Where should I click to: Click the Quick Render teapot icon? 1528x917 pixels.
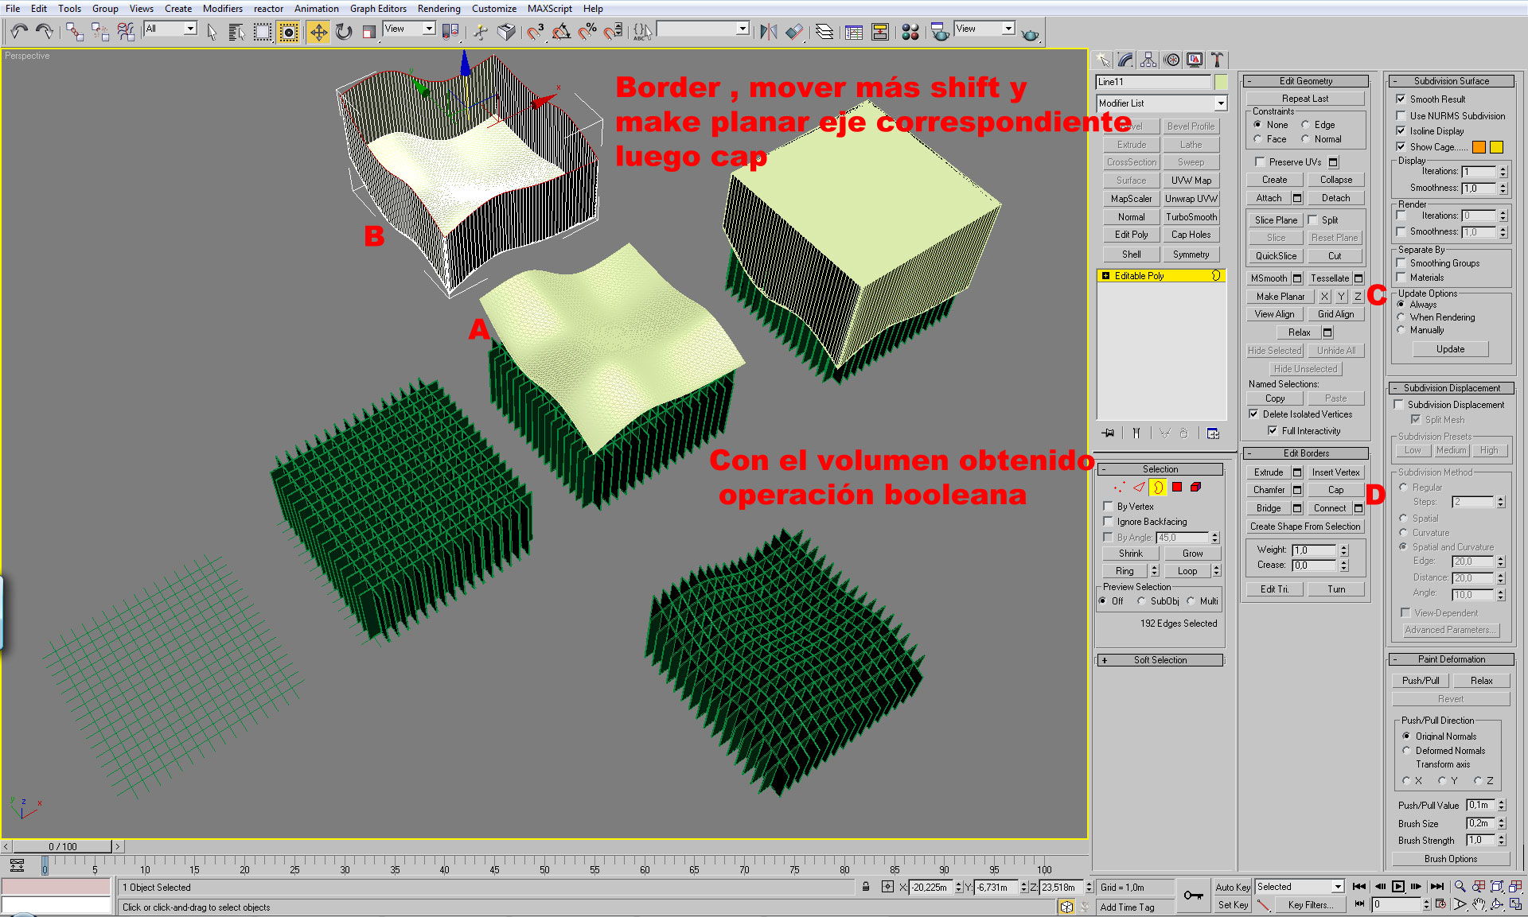click(1030, 33)
